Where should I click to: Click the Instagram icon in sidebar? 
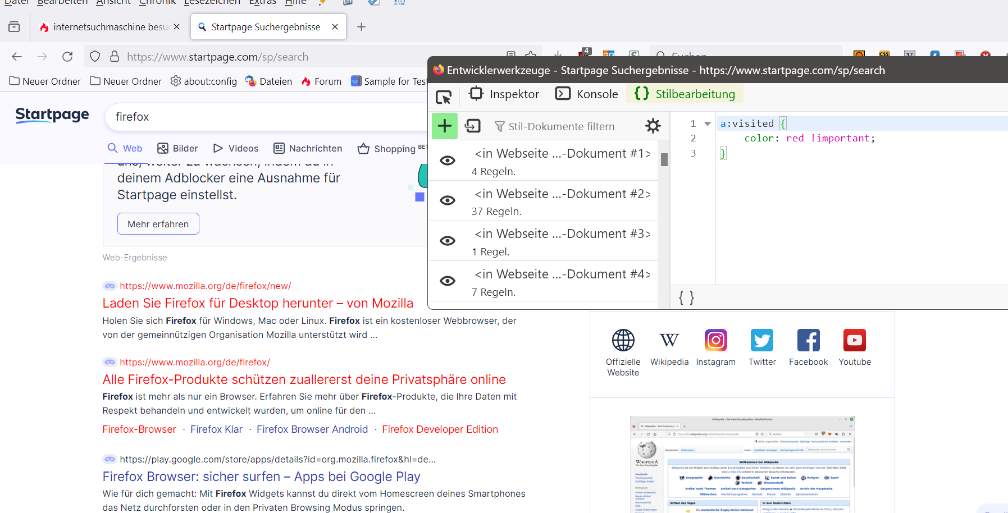pos(715,340)
